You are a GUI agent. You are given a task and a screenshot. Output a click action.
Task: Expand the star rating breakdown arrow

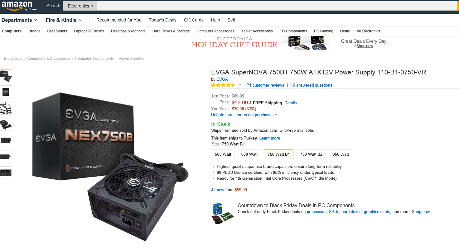coord(240,85)
